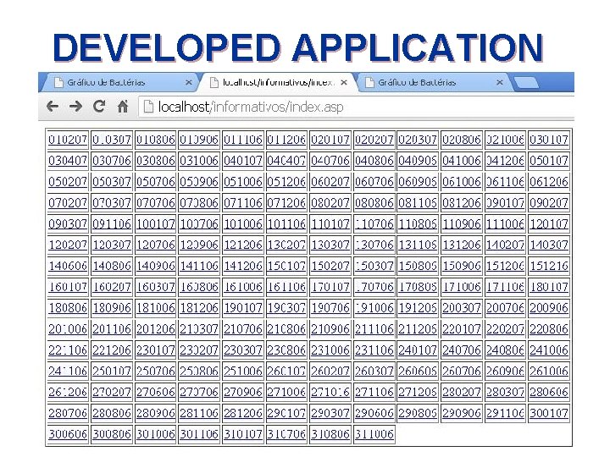This screenshot has width=610, height=457.
Task: Pick the 120207 date link
Action: 68,245
